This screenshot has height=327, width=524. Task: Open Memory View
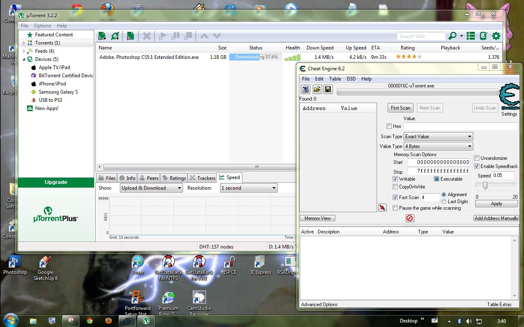coord(317,218)
